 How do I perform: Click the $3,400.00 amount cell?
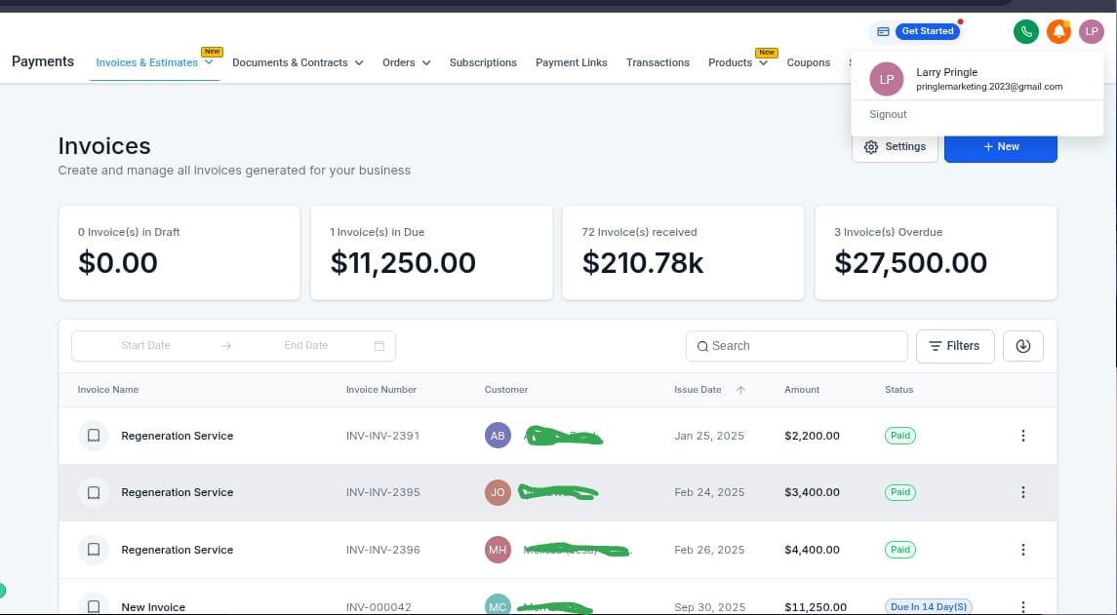(x=812, y=492)
